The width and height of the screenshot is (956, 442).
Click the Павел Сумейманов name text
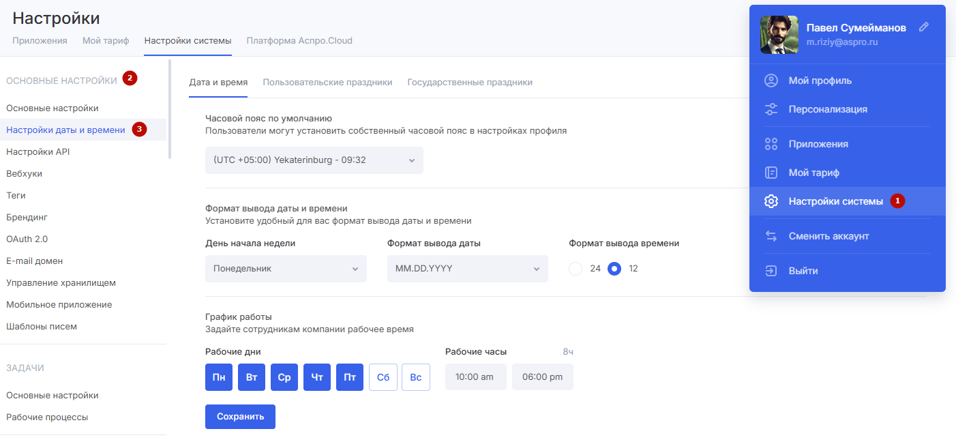(x=856, y=27)
